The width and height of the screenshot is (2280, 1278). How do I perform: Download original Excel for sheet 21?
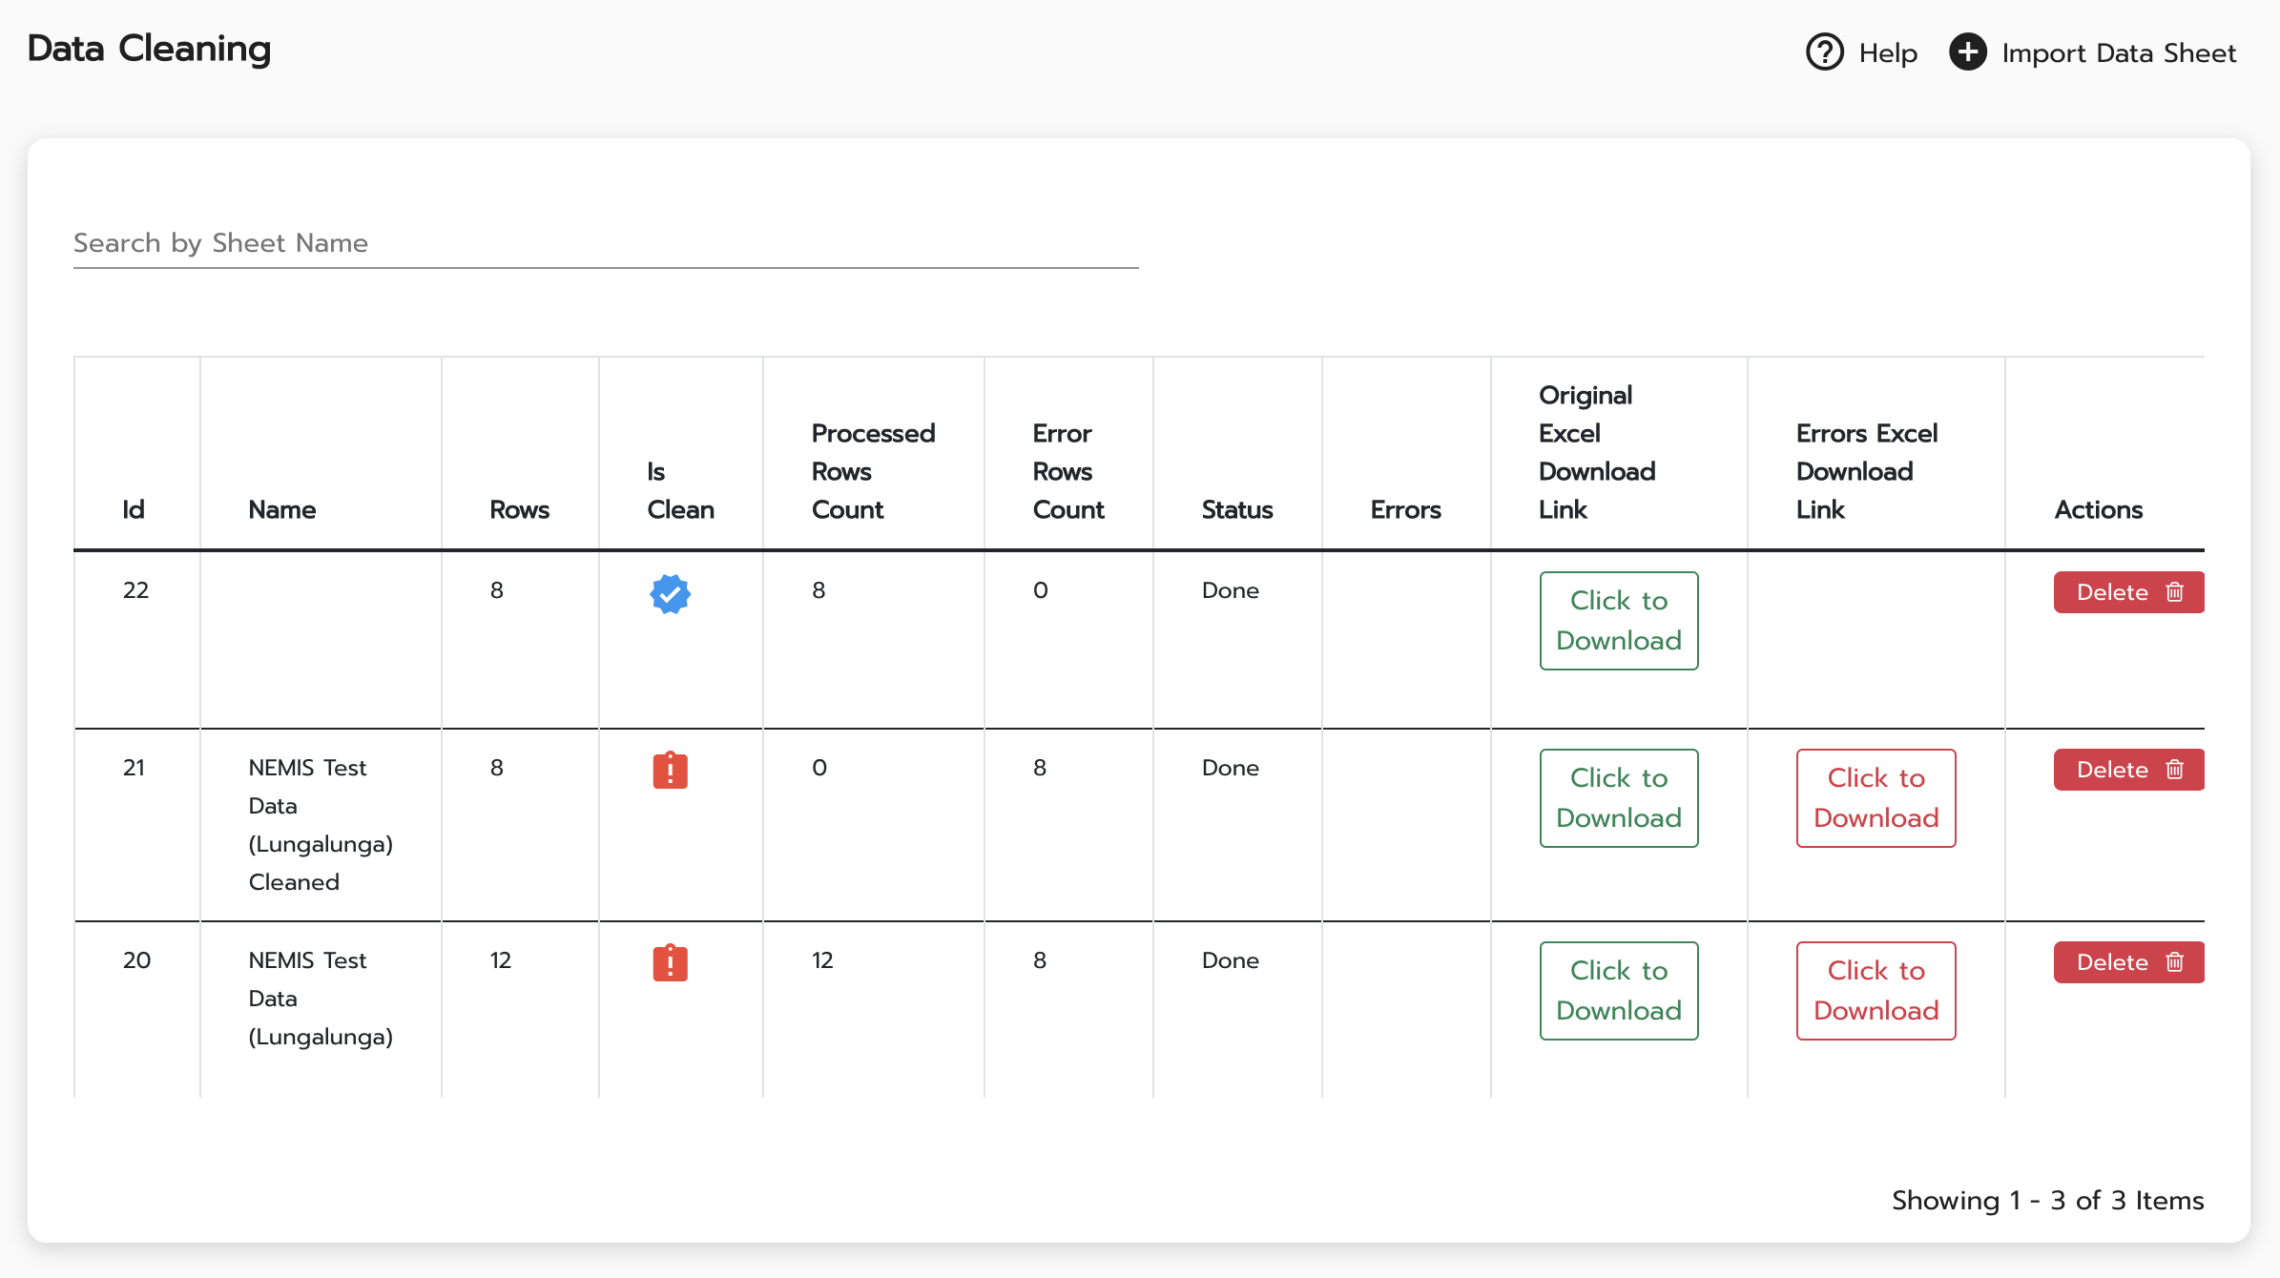pyautogui.click(x=1618, y=798)
